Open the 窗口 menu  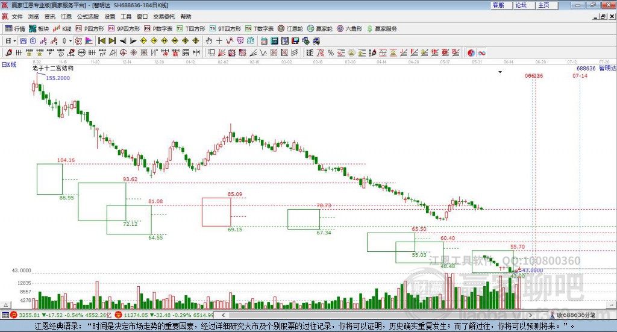[142, 16]
